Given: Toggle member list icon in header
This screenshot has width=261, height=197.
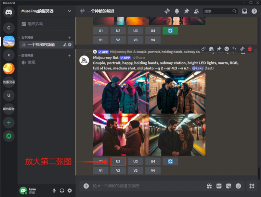Looking at the screenshot, I should tap(196, 11).
